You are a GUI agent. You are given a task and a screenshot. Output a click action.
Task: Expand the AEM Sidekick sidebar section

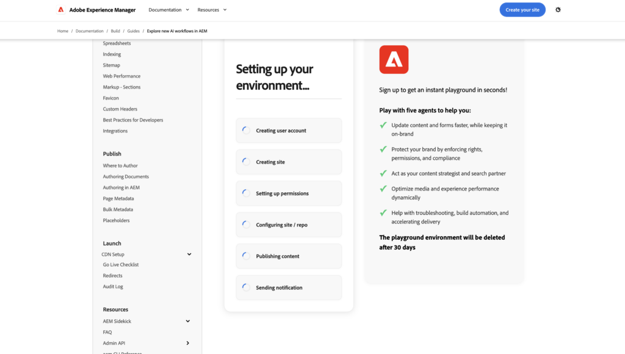(188, 321)
